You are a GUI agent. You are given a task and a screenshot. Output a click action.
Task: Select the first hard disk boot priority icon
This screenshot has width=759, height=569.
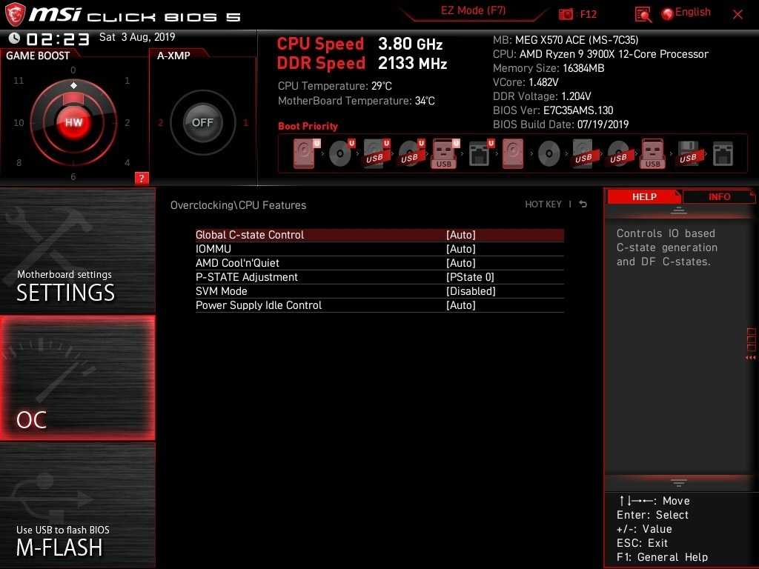tap(305, 154)
